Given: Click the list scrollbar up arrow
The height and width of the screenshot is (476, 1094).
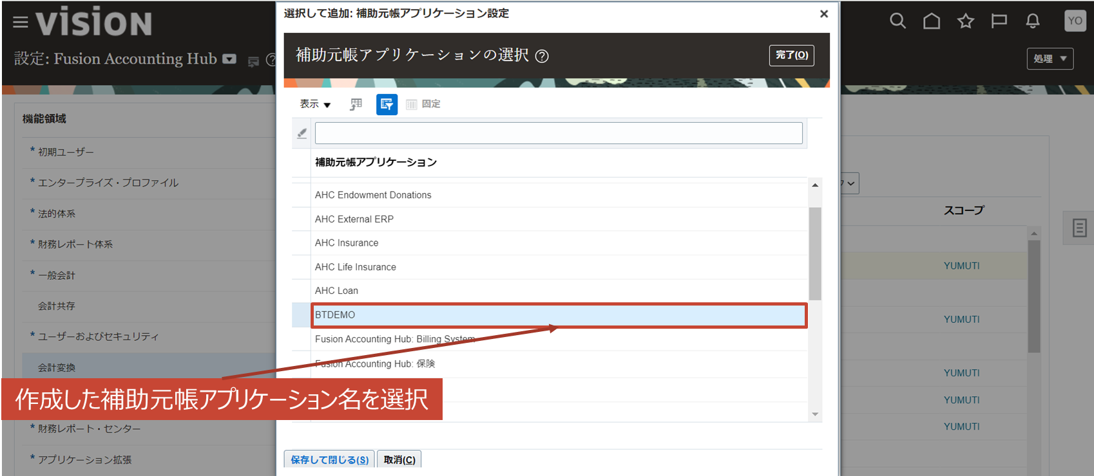Looking at the screenshot, I should [x=815, y=185].
